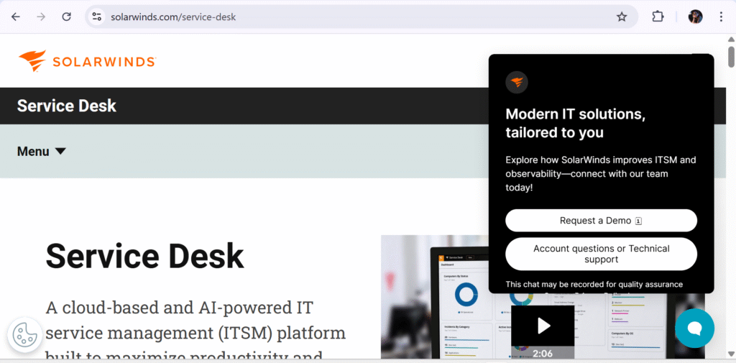Click 'Explore how SolarWinds improves ITSM' text
The image size is (736, 363).
pyautogui.click(x=601, y=174)
